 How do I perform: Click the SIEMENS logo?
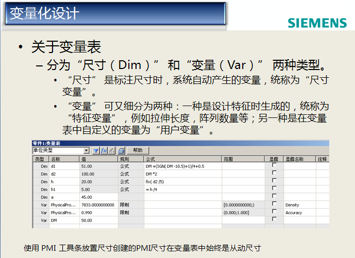click(317, 23)
